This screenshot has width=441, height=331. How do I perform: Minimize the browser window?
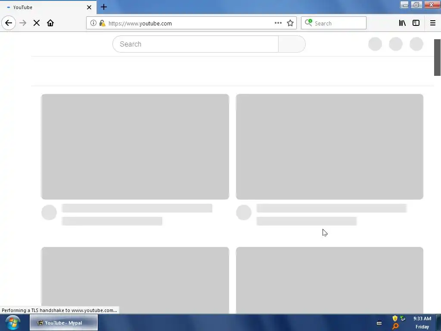(404, 5)
